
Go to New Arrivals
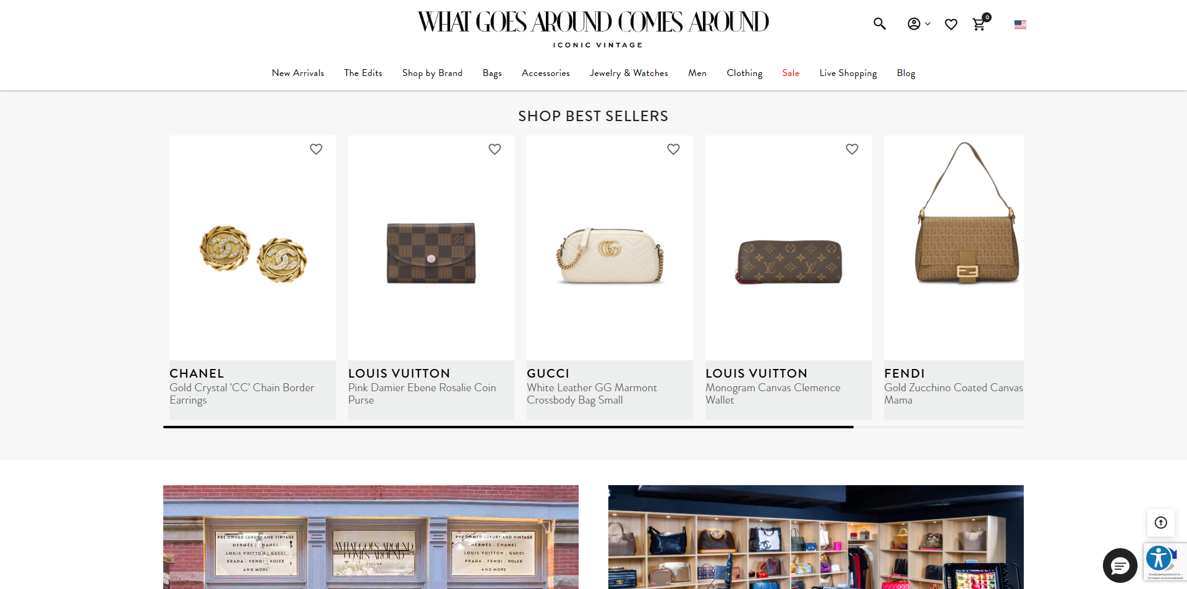(x=298, y=73)
